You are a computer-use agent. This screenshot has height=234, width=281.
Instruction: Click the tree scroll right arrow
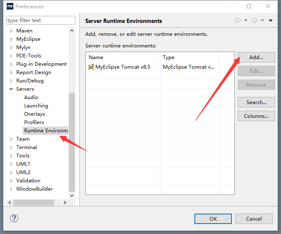[65, 202]
